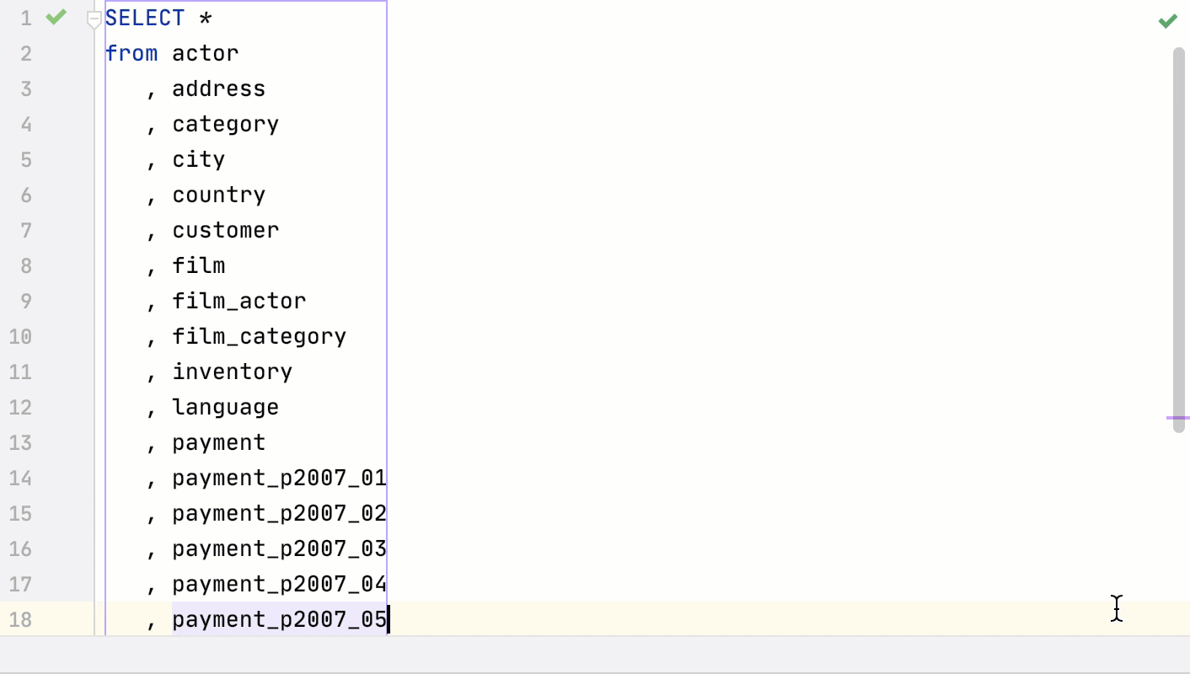Select the film_actor table reference
The image size is (1190, 674).
(x=239, y=301)
